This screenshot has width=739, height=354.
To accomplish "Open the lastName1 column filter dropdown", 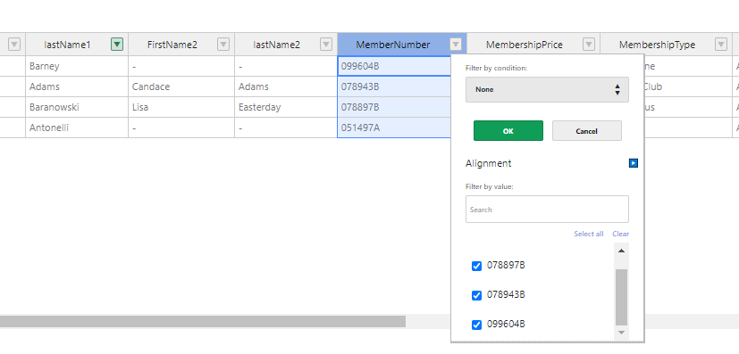I will (x=117, y=45).
